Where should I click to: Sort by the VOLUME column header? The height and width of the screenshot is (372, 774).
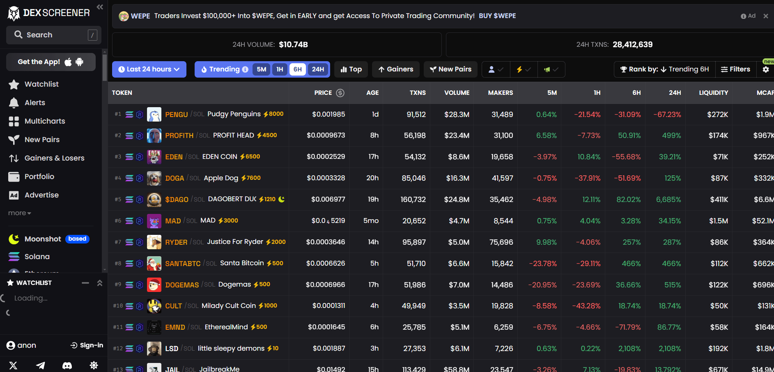click(457, 93)
